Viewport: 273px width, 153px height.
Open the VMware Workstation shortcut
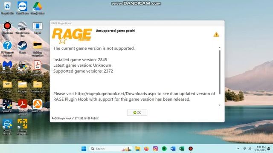22,127
